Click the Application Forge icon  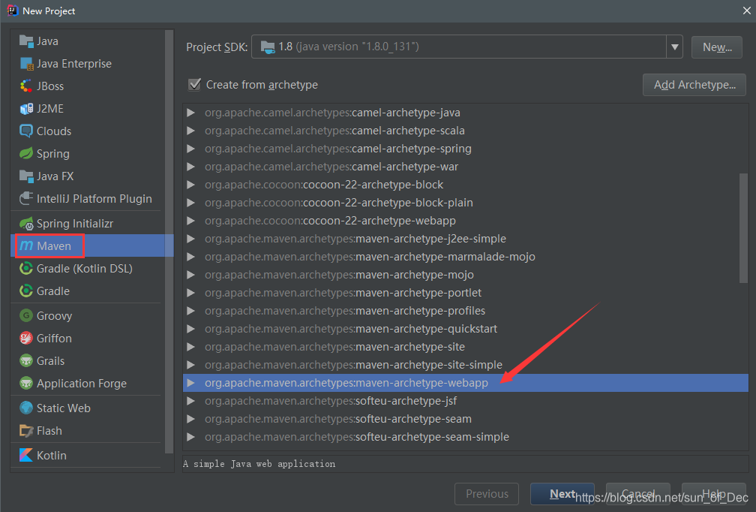(26, 383)
